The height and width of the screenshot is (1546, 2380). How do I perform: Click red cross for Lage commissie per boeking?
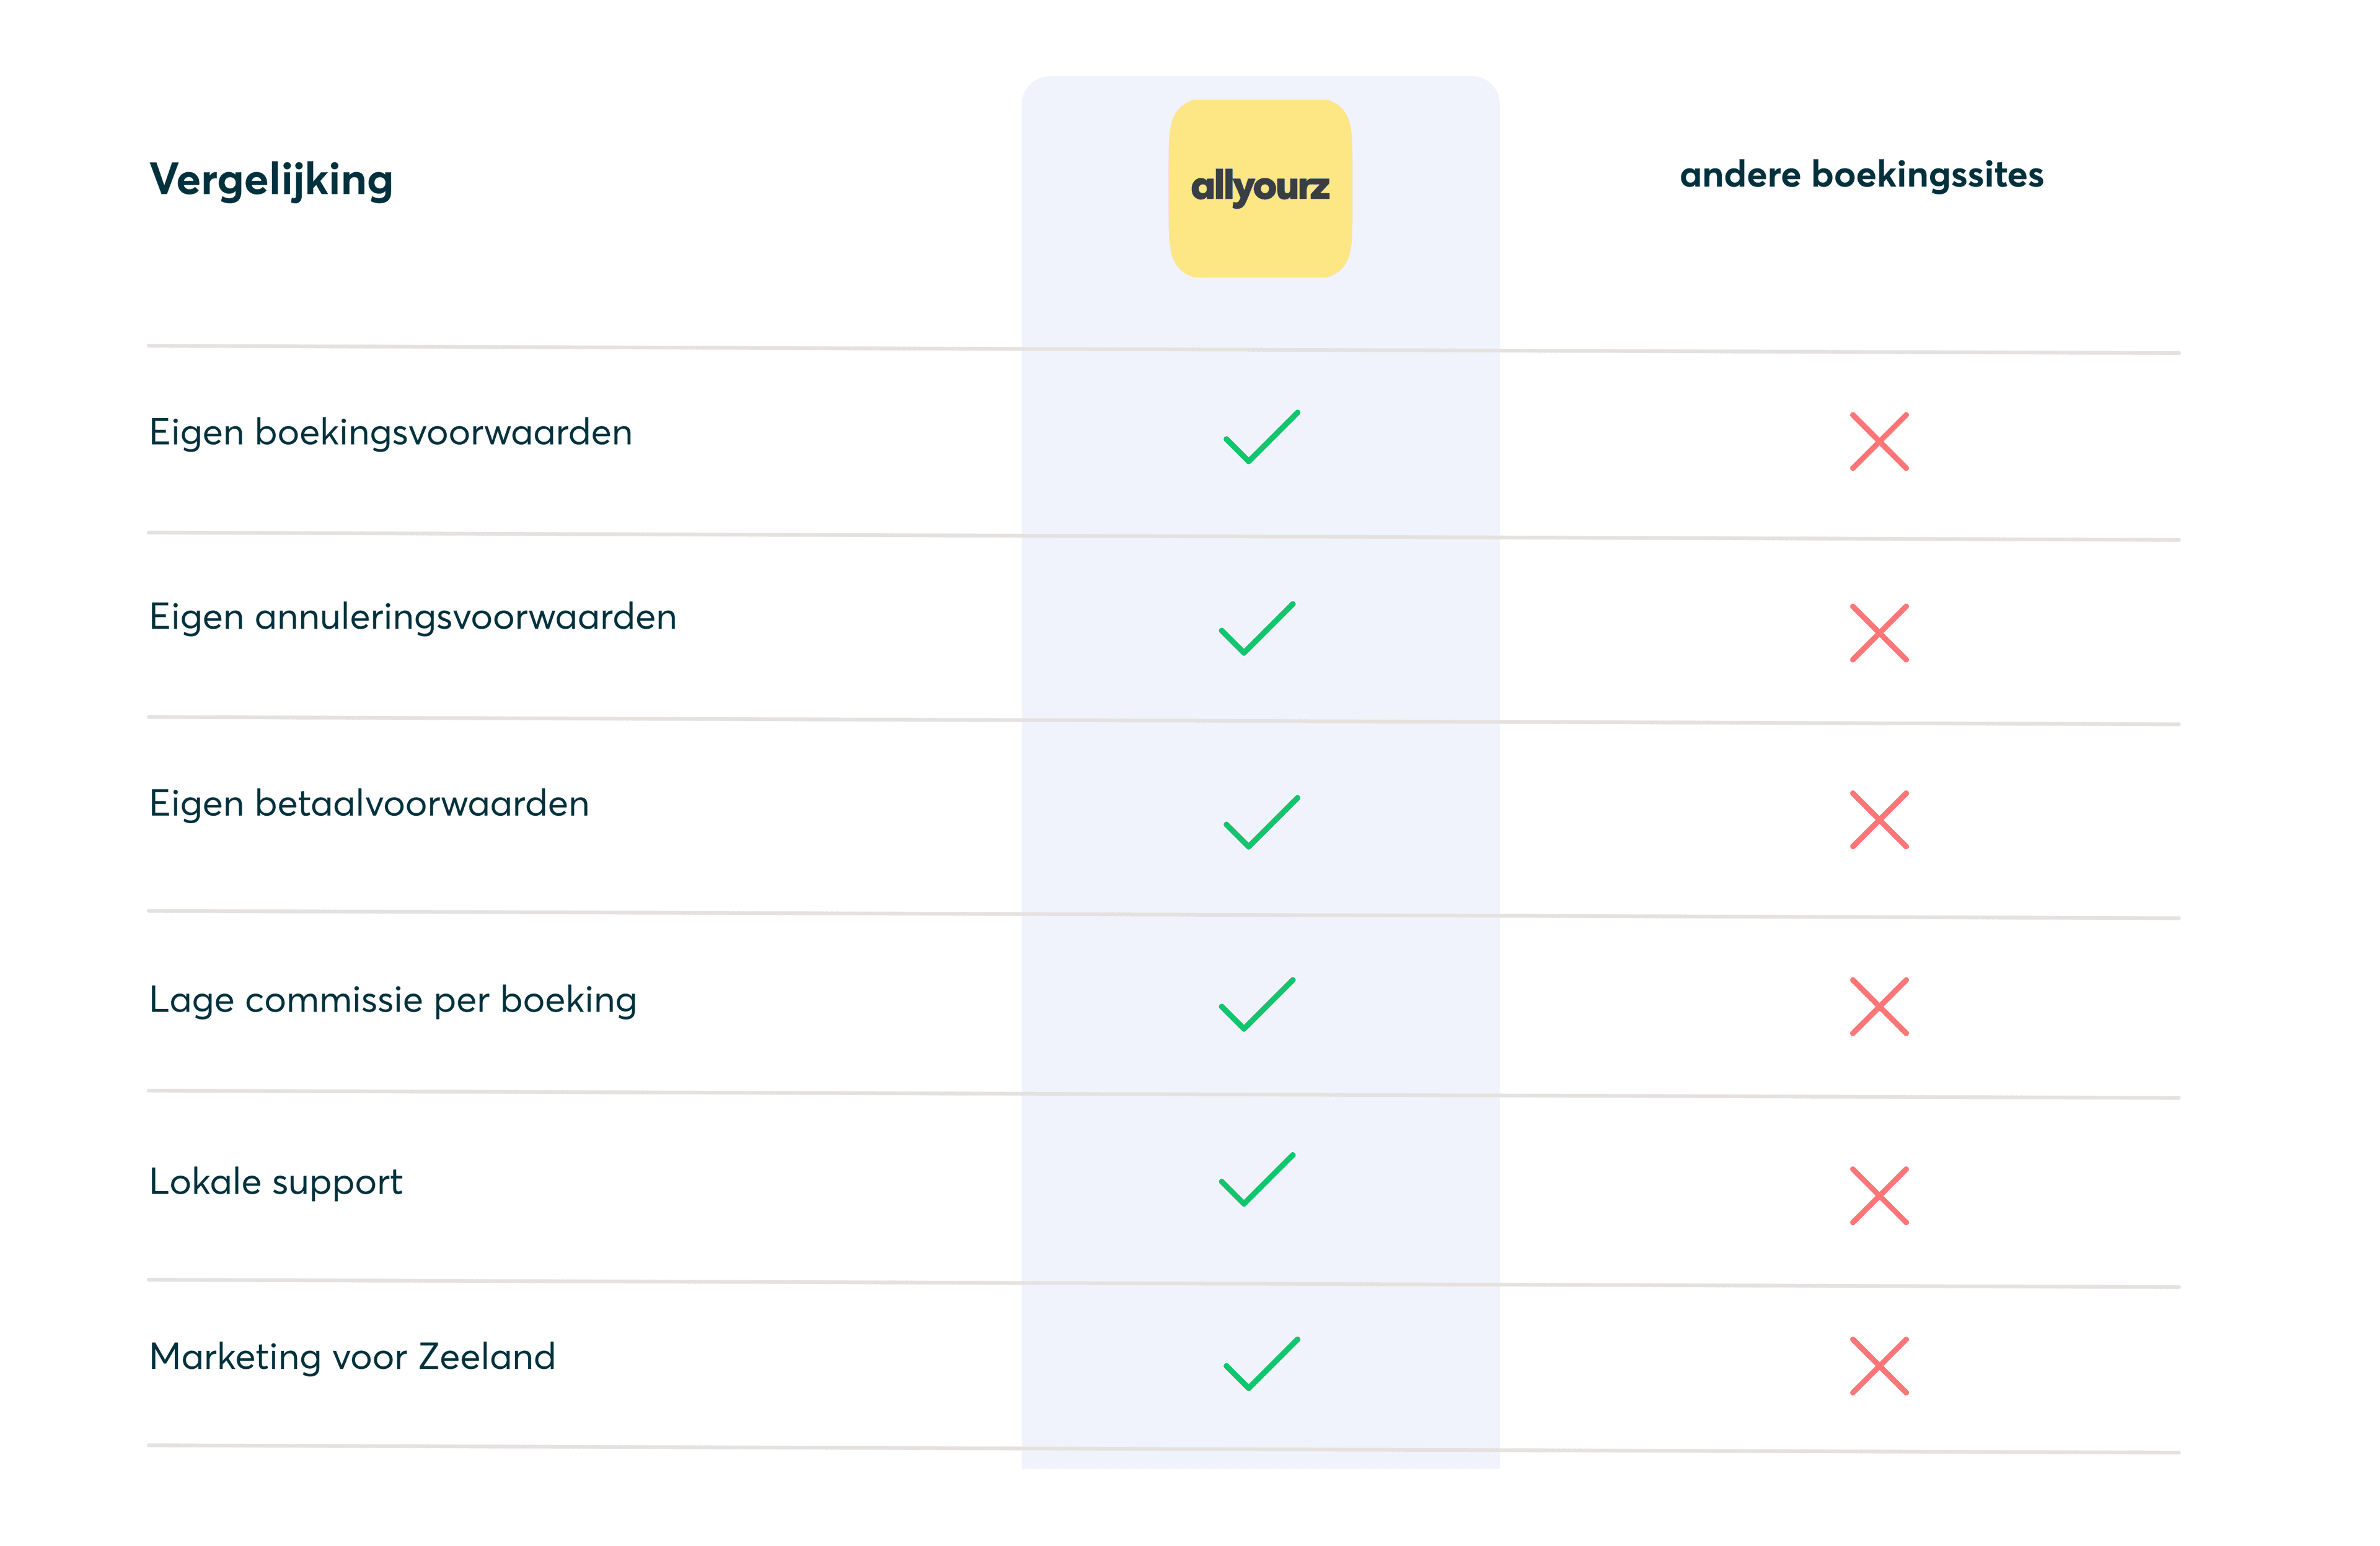tap(1878, 1007)
